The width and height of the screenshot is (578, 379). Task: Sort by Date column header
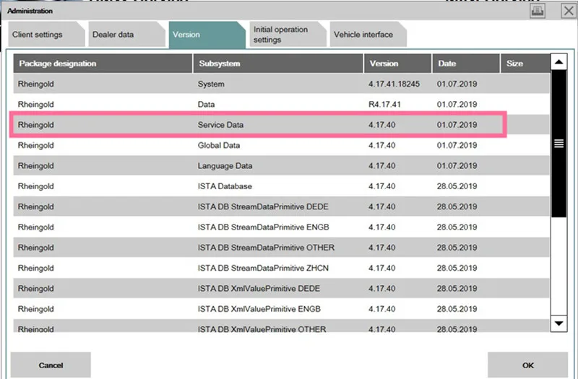pos(466,64)
